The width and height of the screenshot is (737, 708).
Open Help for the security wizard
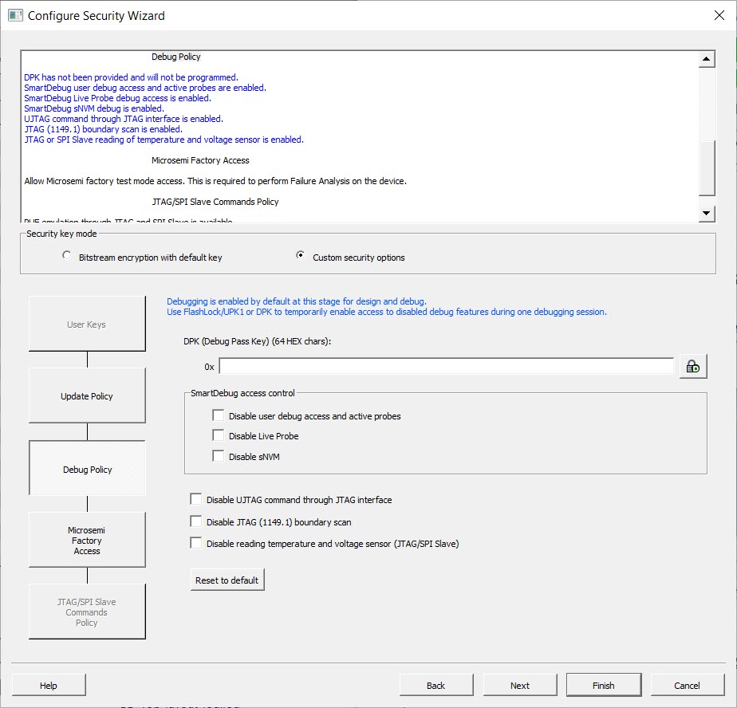(49, 685)
